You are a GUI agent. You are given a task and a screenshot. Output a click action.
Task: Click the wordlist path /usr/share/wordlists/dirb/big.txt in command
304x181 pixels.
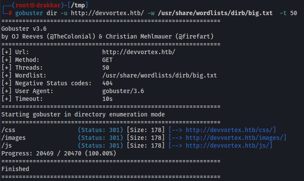click(215, 13)
